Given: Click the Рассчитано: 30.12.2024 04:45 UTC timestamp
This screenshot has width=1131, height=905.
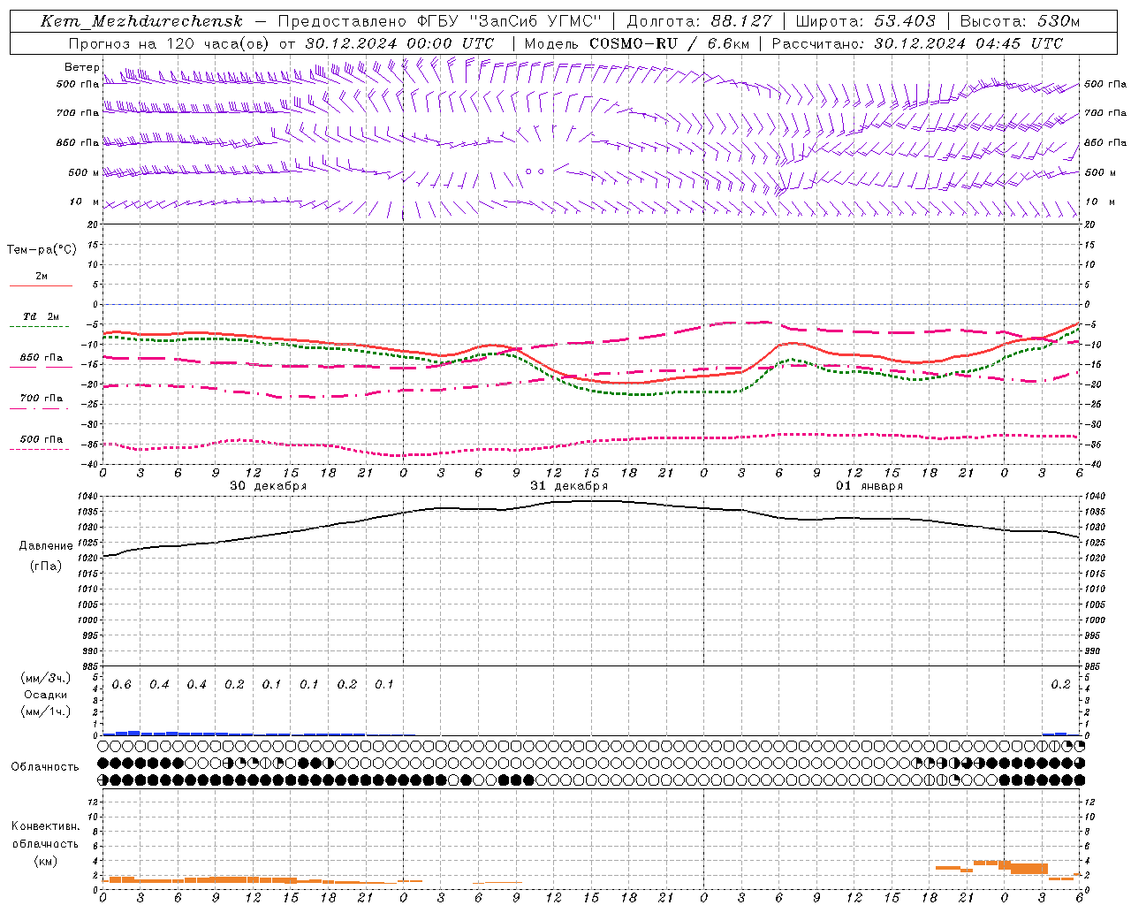Looking at the screenshot, I should 917,43.
